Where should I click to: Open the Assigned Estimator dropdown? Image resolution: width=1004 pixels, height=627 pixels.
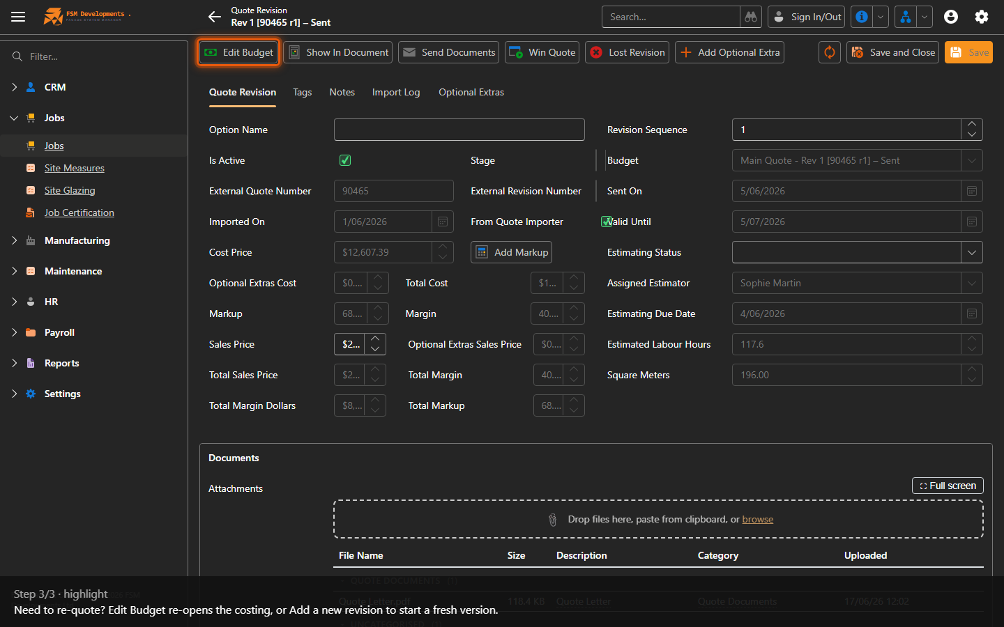[972, 283]
